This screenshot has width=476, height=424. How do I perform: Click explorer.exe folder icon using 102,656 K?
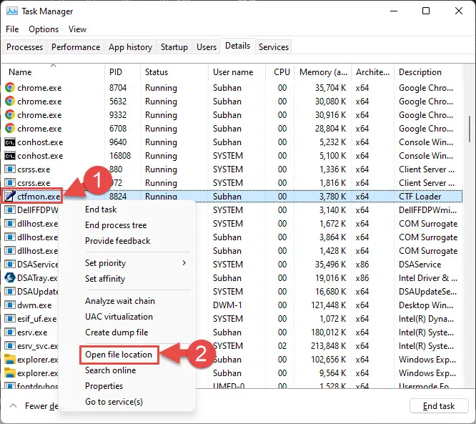[10, 360]
